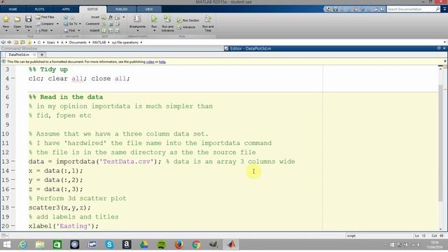Image resolution: width=448 pixels, height=252 pixels.
Task: Open the Windows Start menu
Action: coord(6,244)
